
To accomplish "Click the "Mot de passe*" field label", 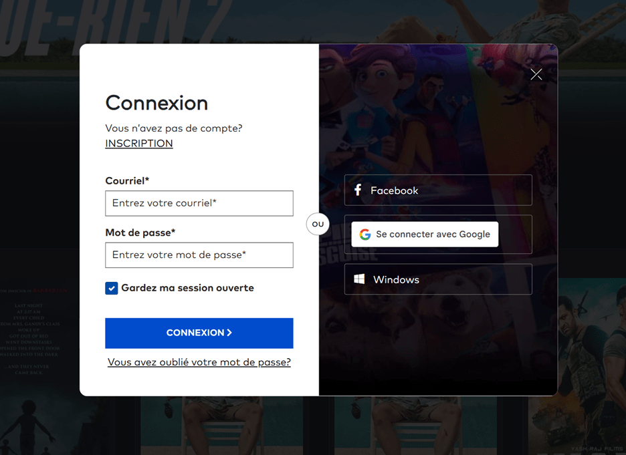I will (x=140, y=233).
